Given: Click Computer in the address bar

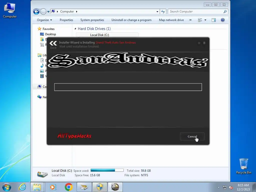Looking at the screenshot, I should point(67,11).
